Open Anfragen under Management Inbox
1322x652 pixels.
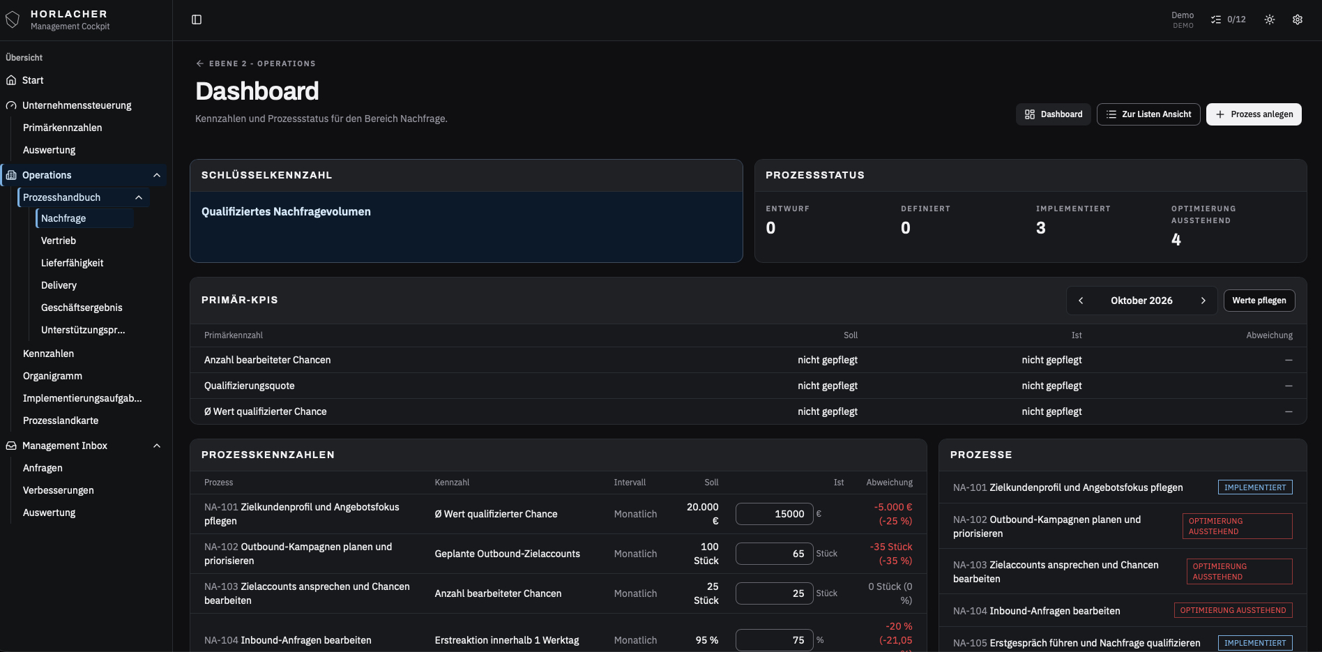(x=43, y=468)
